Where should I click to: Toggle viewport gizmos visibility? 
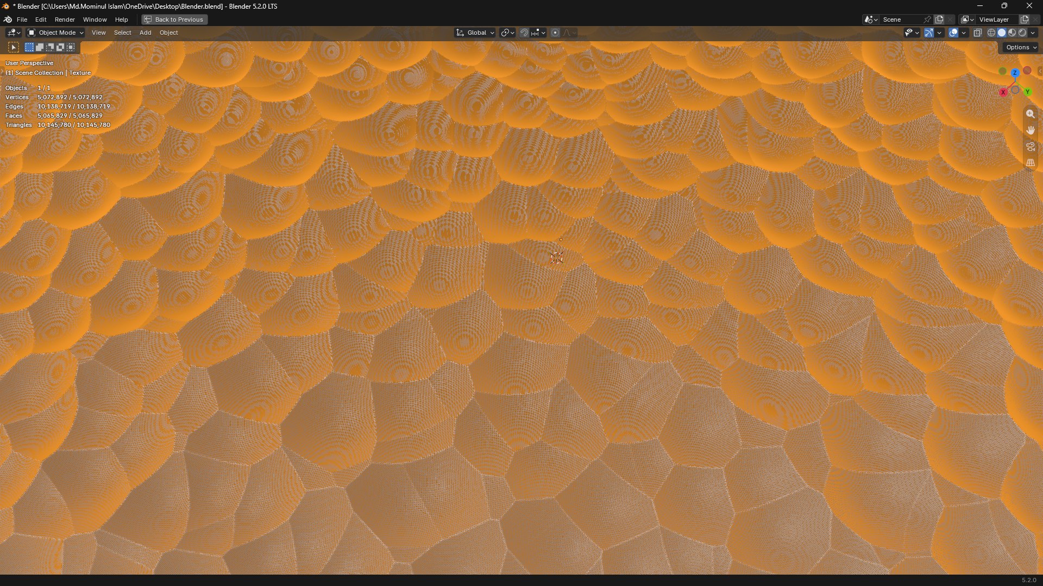[x=929, y=33]
